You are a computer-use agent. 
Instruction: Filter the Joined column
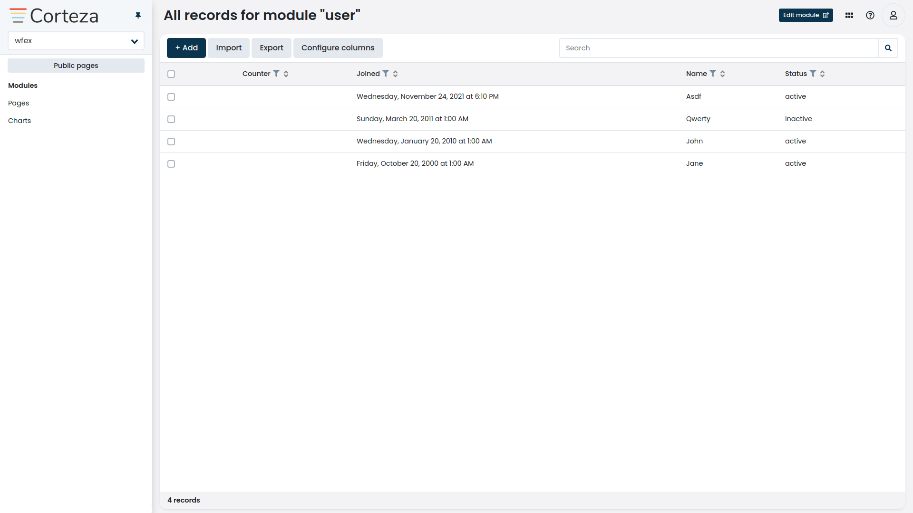click(386, 74)
